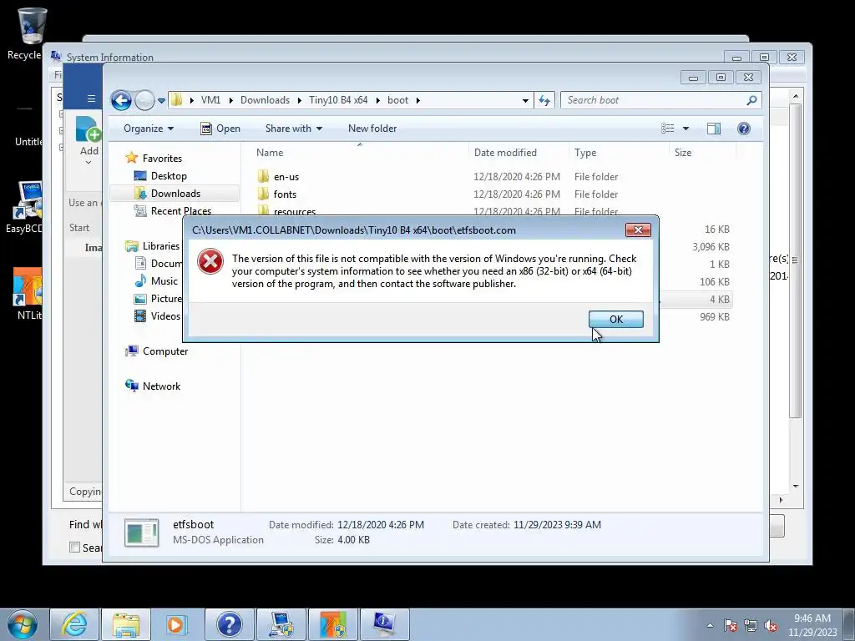This screenshot has width=855, height=641.
Task: Click the etfsboot file thumbnail in details pane
Action: [142, 532]
